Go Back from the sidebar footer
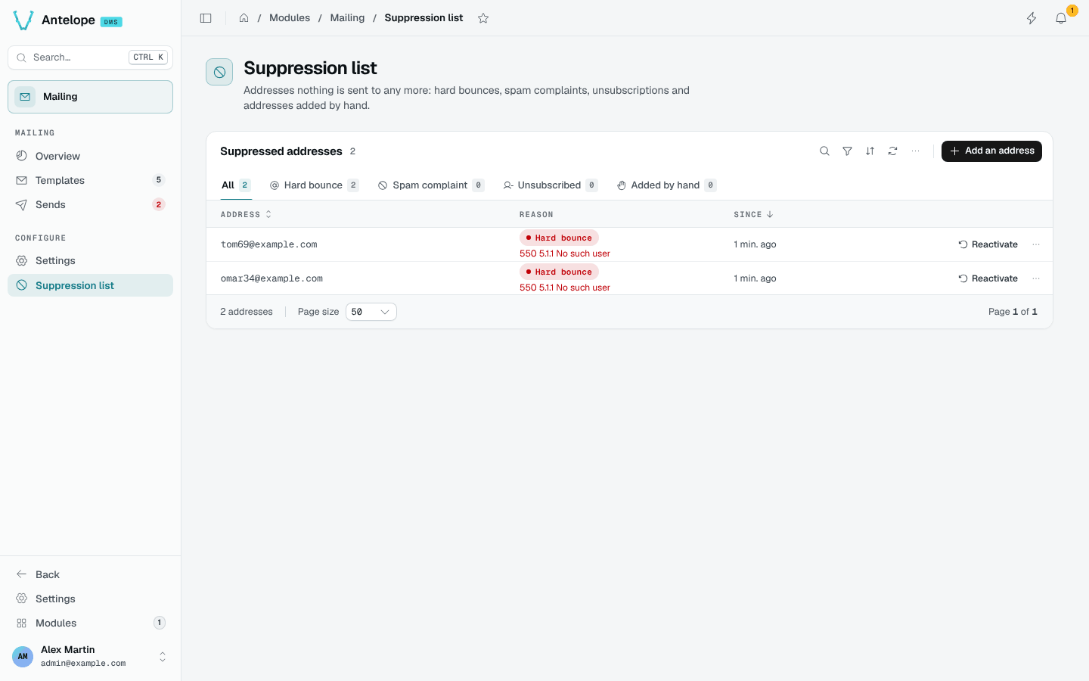Image resolution: width=1089 pixels, height=681 pixels. click(90, 574)
